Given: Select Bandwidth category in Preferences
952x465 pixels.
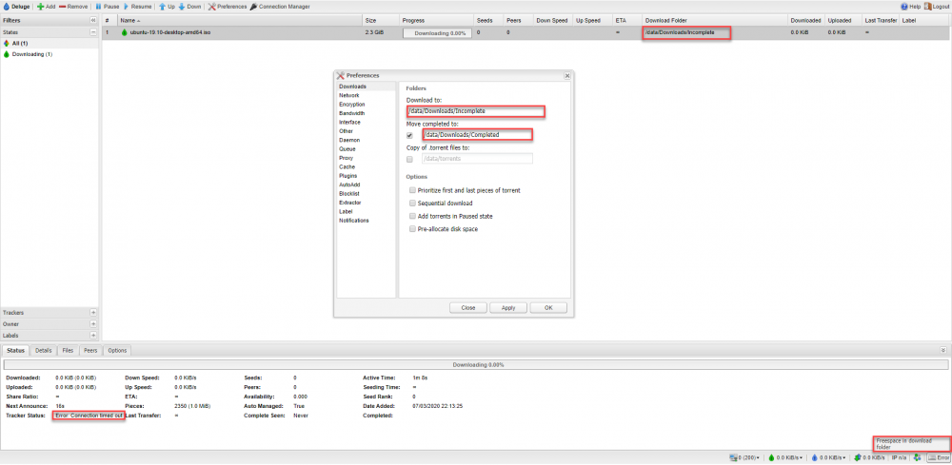Looking at the screenshot, I should [367, 113].
